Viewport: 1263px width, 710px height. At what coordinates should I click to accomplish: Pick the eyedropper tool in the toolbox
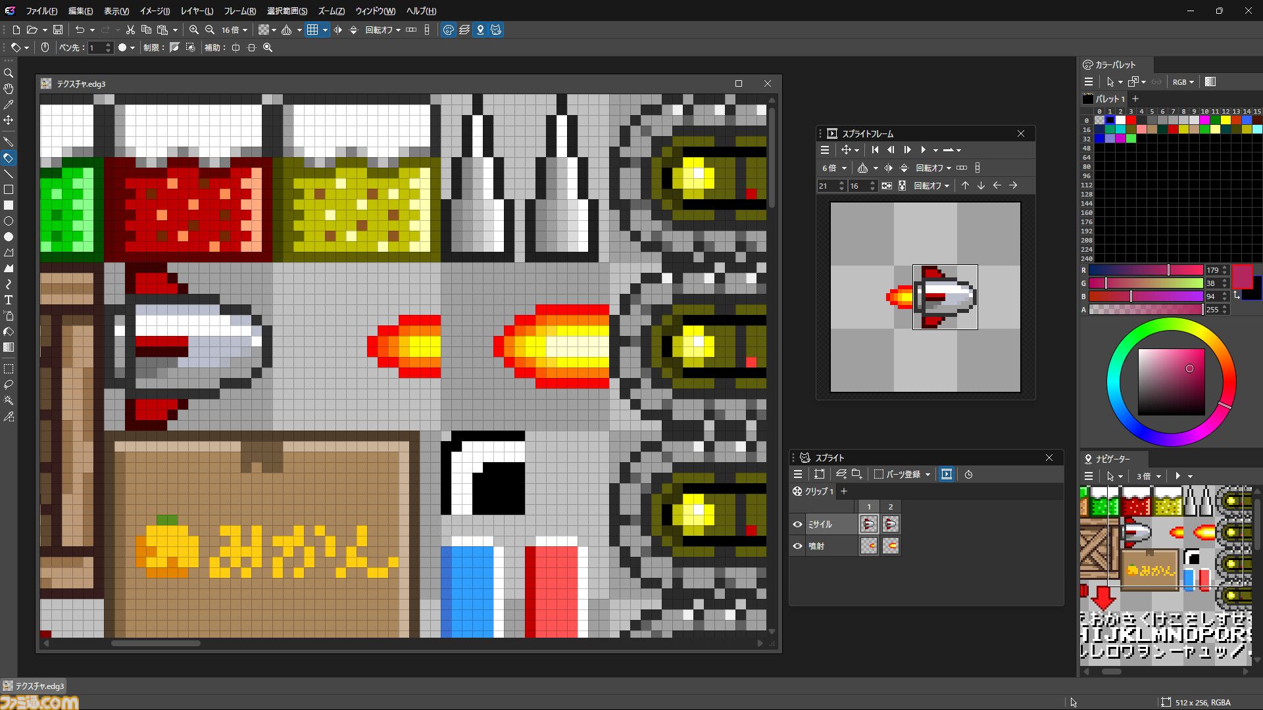point(9,105)
